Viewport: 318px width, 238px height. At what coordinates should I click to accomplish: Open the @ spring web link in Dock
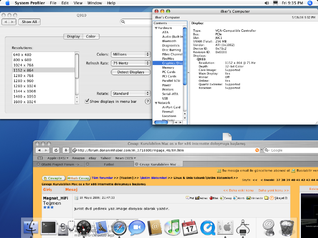(269, 228)
